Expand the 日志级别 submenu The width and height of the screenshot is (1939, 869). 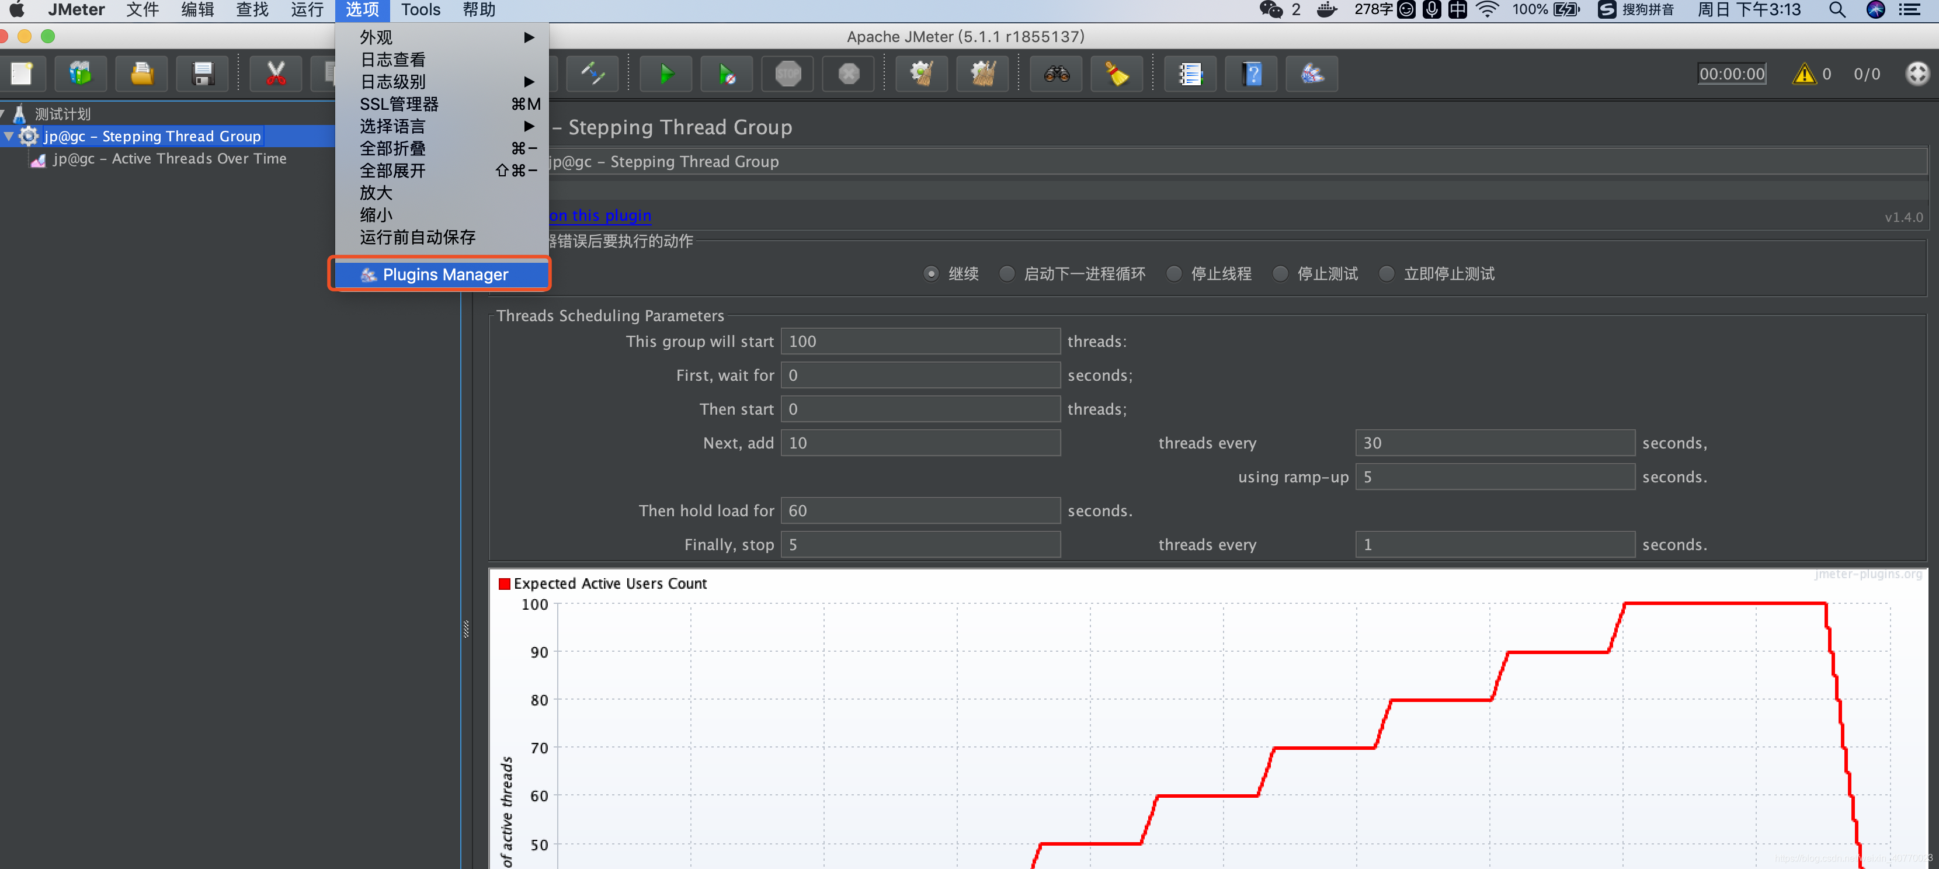pos(442,81)
